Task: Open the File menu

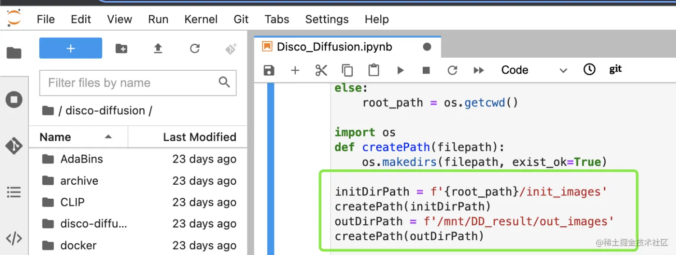Action: tap(46, 19)
